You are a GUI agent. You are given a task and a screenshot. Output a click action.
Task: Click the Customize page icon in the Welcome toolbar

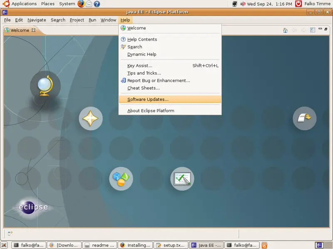(x=313, y=30)
